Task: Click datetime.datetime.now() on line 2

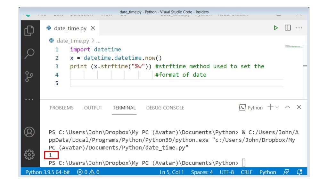Action: tap(123, 58)
